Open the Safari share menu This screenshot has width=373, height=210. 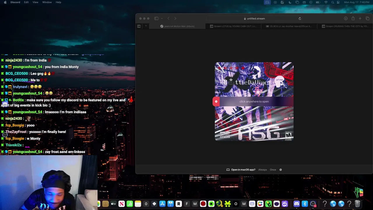[x=353, y=18]
